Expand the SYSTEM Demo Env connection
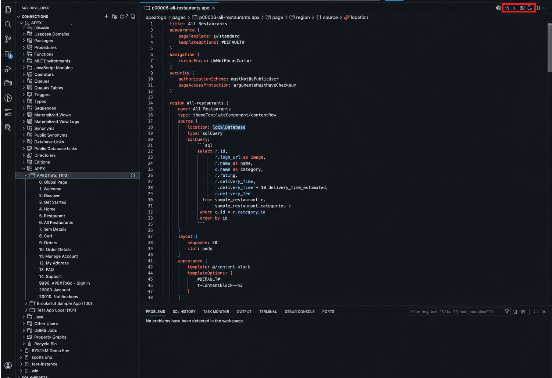Viewport: 552px width, 378px height. coord(21,350)
